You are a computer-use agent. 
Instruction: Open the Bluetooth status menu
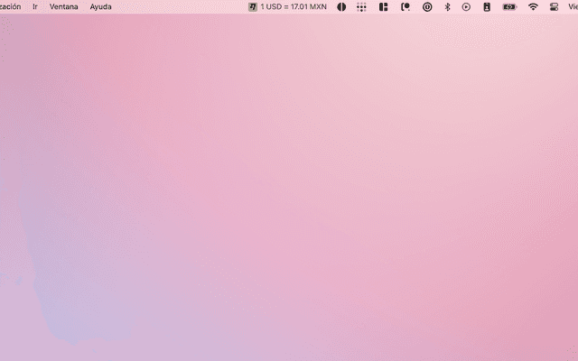pyautogui.click(x=447, y=6)
